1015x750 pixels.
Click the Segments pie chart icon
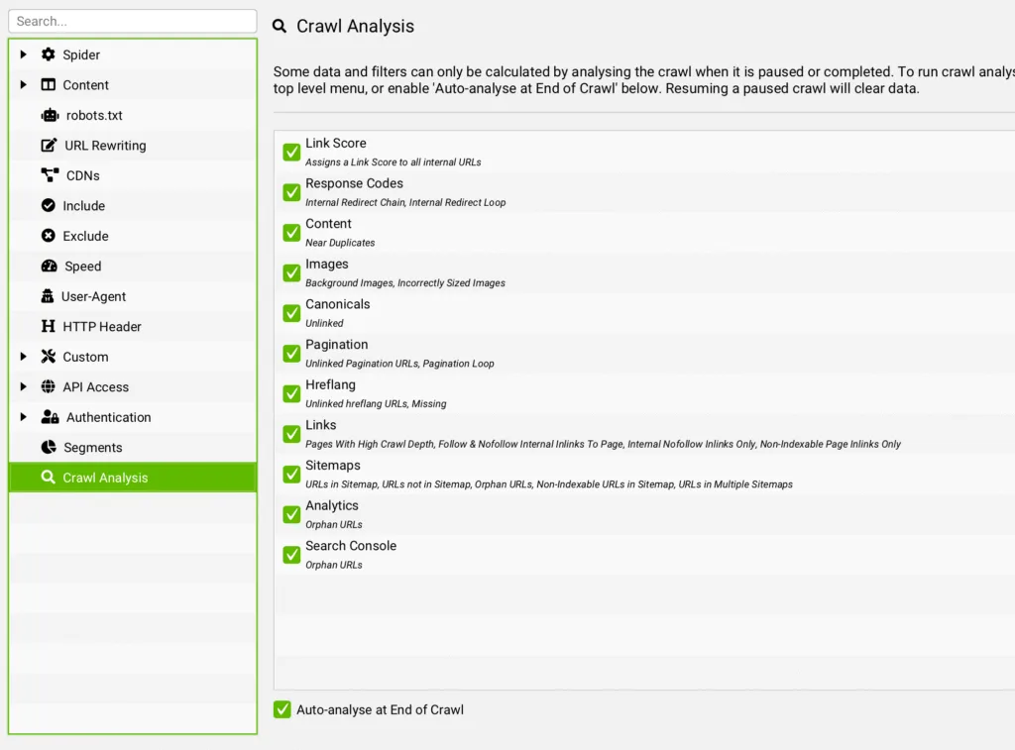[x=49, y=448]
